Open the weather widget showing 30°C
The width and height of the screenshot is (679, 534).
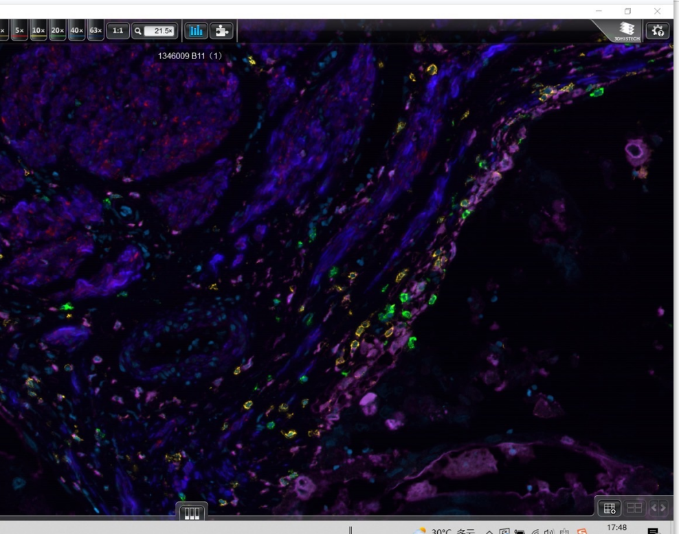pos(443,531)
